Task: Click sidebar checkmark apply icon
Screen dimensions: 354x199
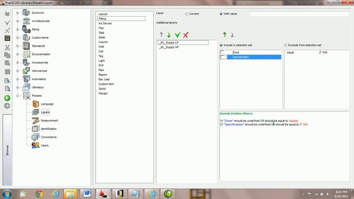Action: pyautogui.click(x=7, y=23)
